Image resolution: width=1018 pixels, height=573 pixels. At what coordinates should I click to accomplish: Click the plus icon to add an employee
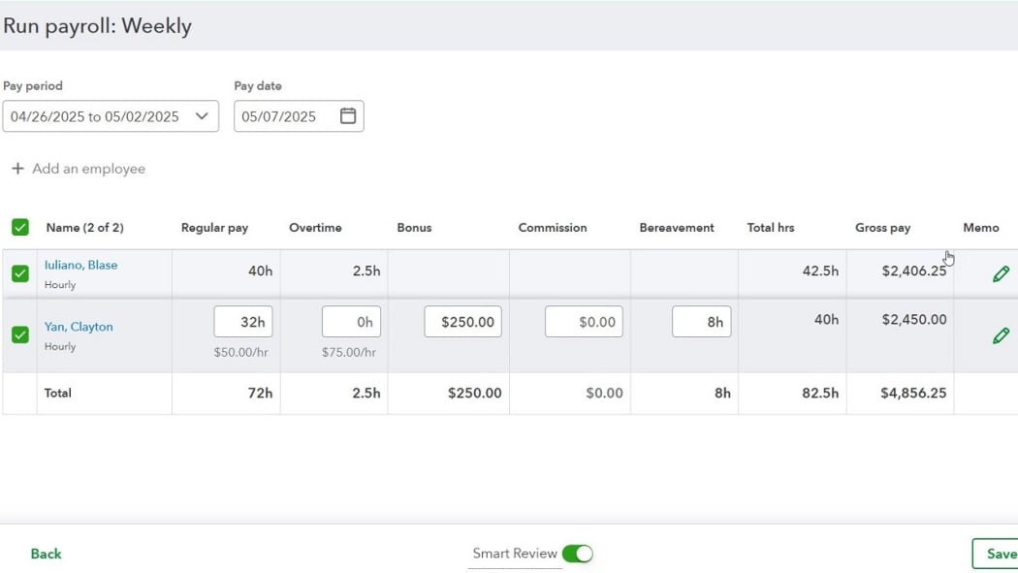pyautogui.click(x=16, y=168)
